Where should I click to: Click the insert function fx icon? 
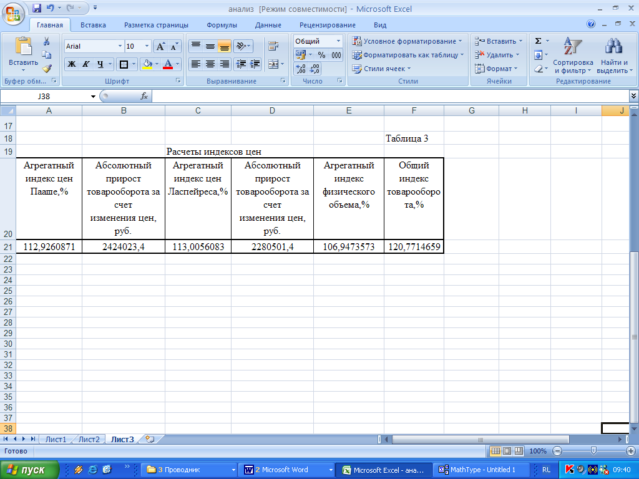coord(144,96)
